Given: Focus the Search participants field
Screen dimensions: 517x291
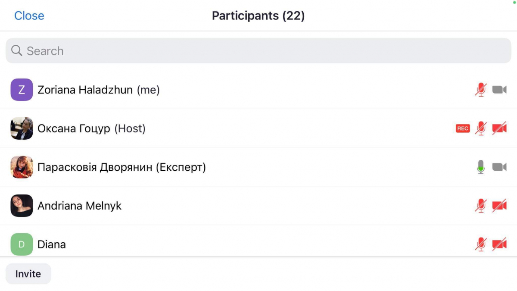Looking at the screenshot, I should (258, 51).
